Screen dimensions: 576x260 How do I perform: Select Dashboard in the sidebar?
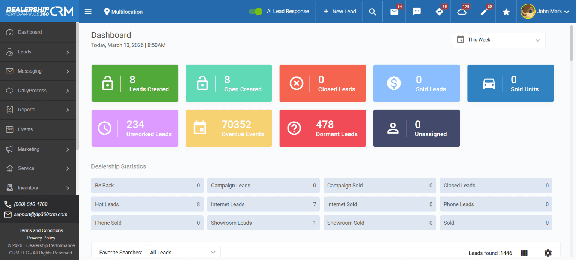(x=38, y=32)
